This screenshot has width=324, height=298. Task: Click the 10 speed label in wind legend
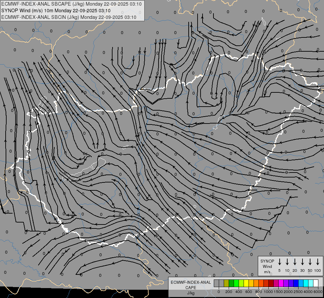(x=287, y=271)
